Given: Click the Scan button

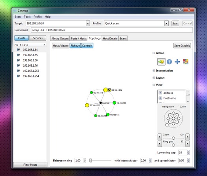Looking at the screenshot, I should click(175, 23).
